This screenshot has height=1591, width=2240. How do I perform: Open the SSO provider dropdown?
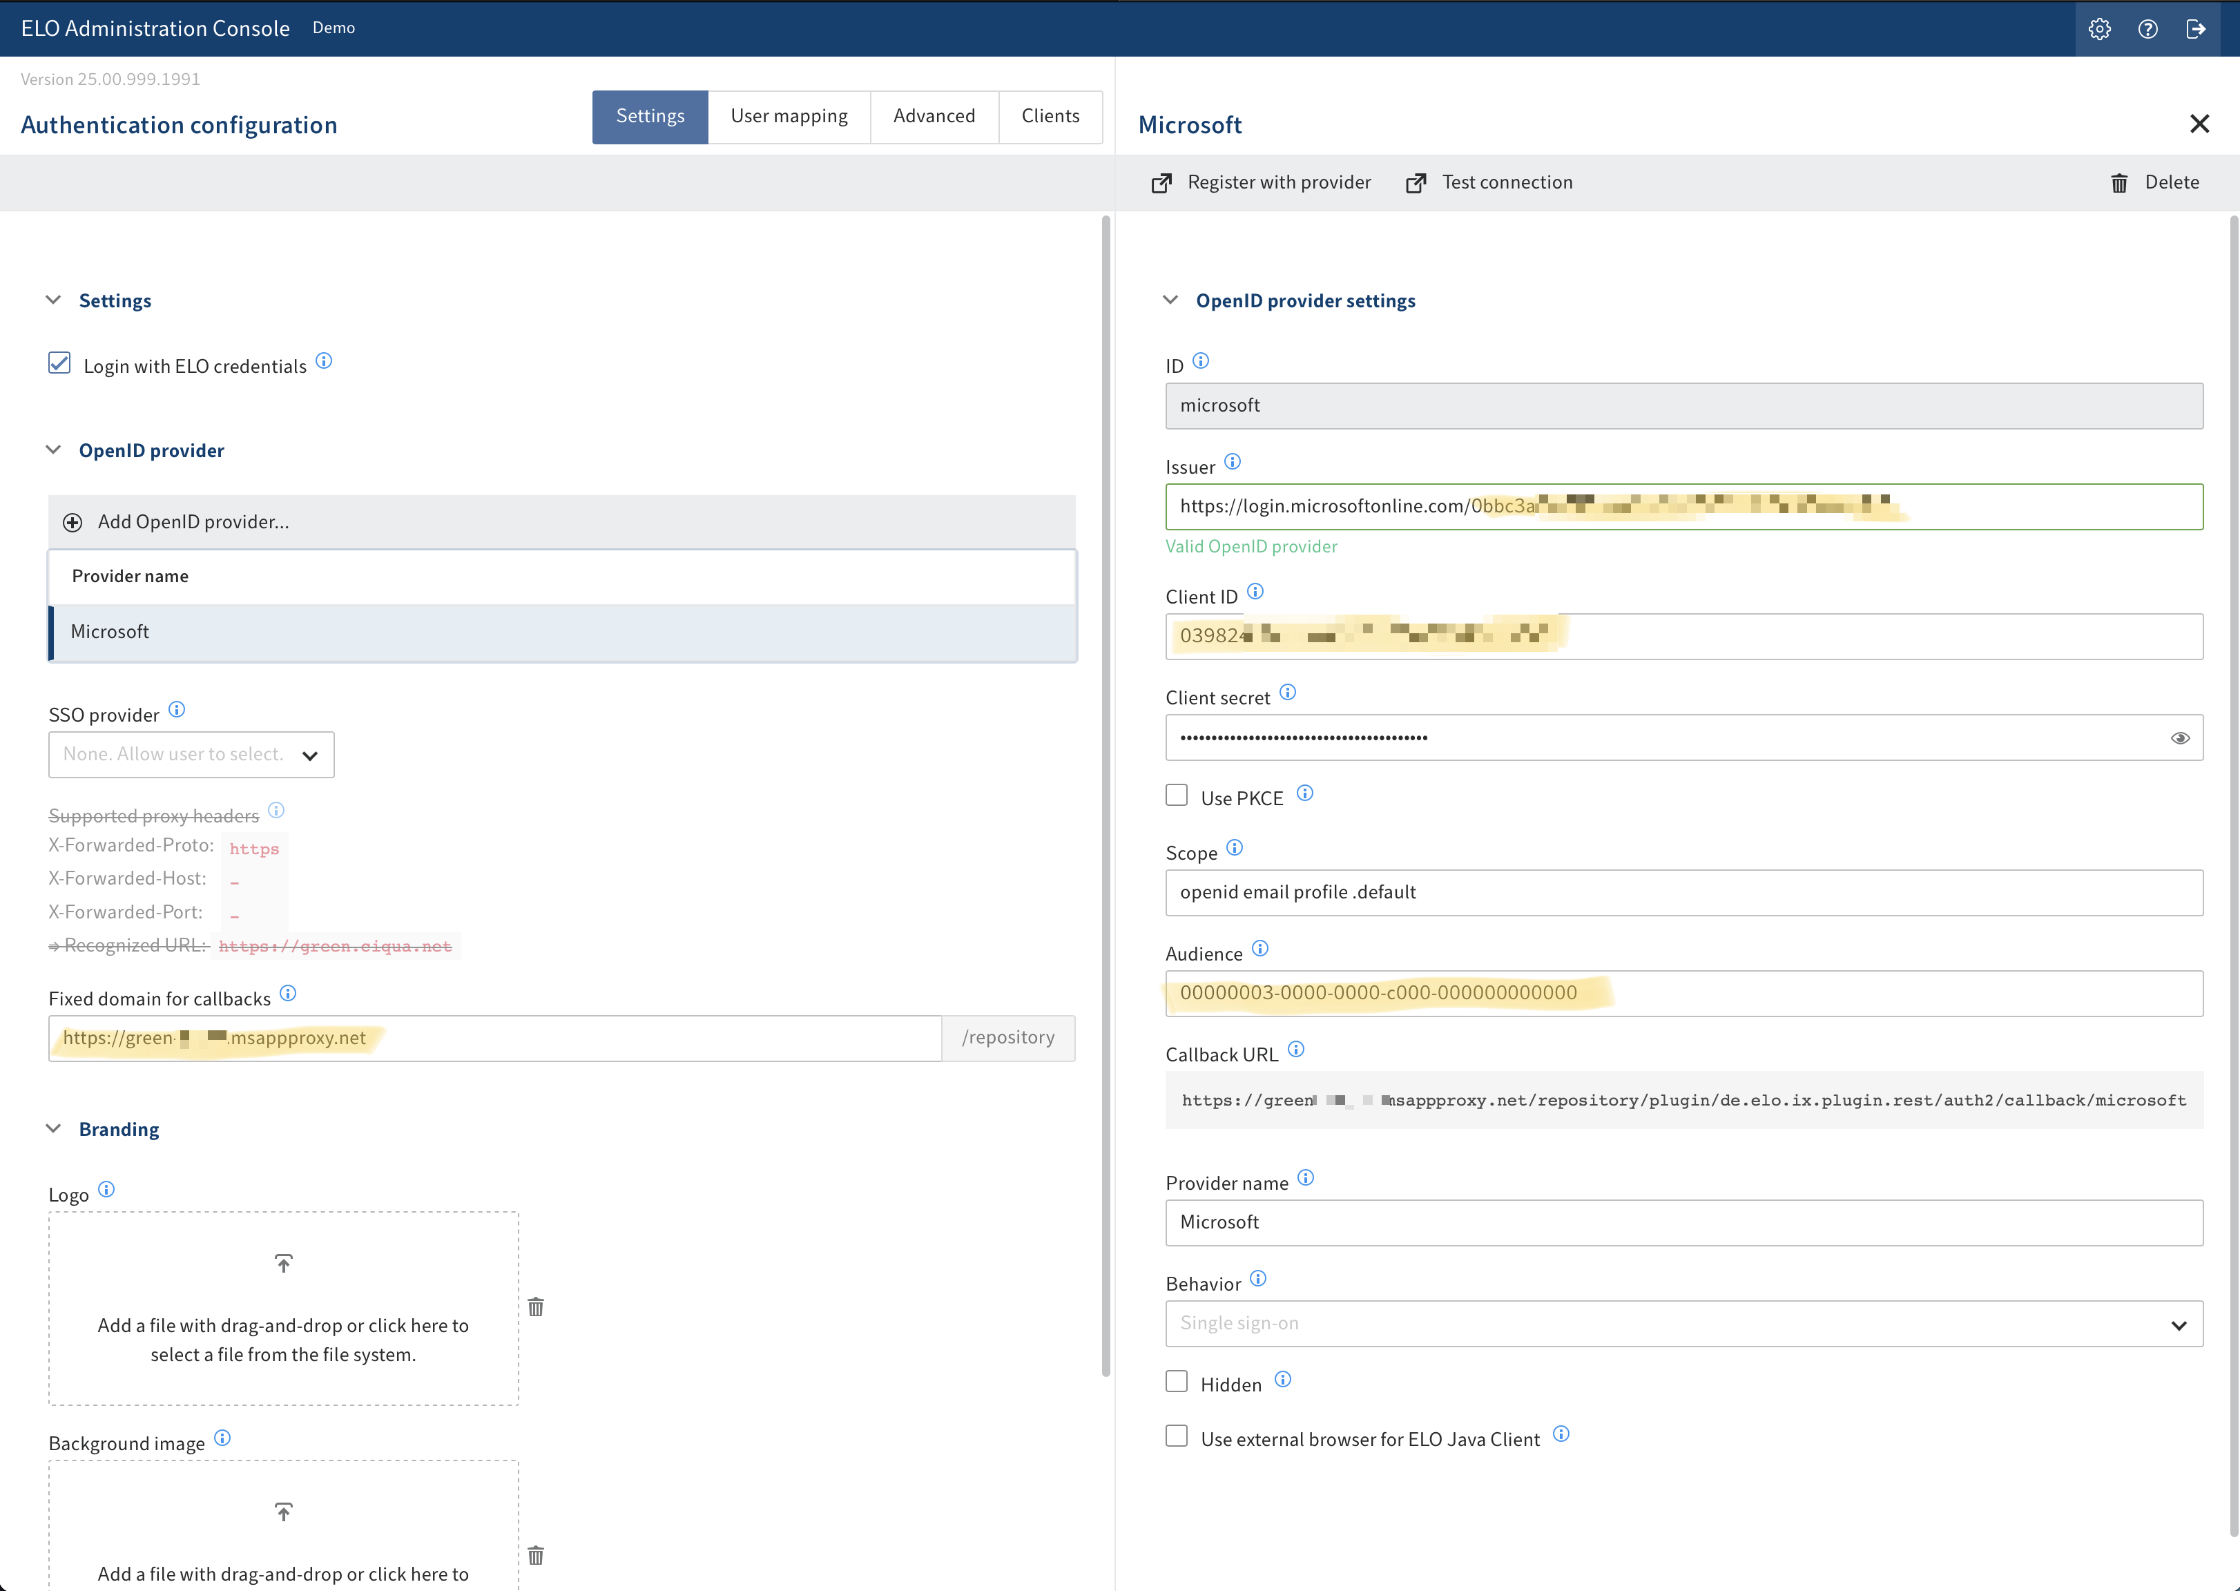pyautogui.click(x=191, y=754)
